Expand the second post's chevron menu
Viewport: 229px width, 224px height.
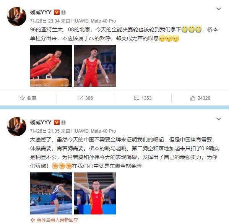[x=218, y=119]
